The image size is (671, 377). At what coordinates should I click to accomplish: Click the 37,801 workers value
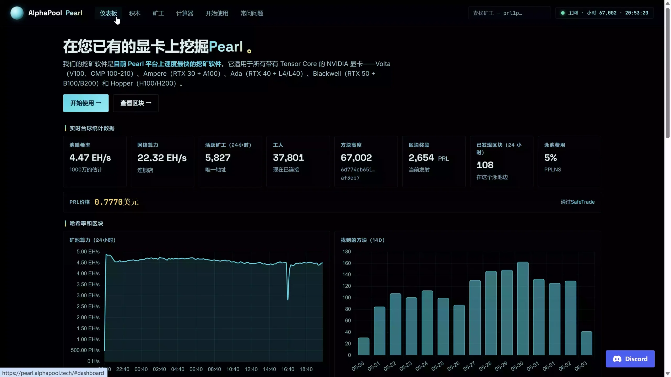coord(288,158)
